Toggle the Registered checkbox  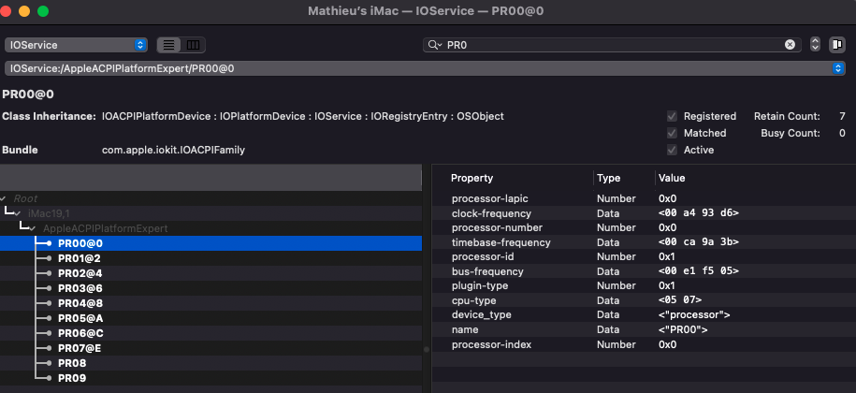pos(672,116)
